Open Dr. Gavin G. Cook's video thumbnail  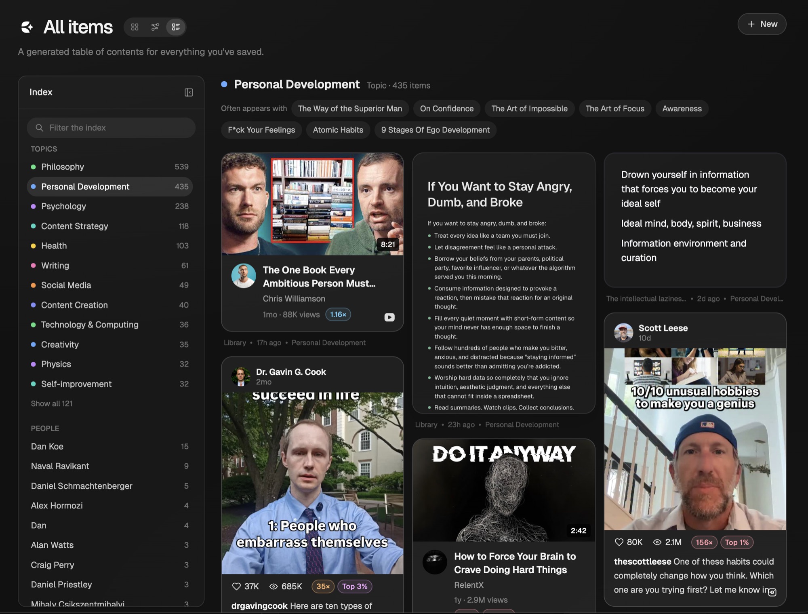[x=312, y=483]
